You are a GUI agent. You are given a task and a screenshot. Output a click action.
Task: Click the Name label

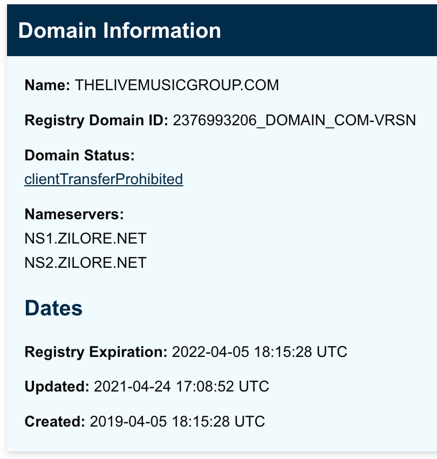point(47,85)
